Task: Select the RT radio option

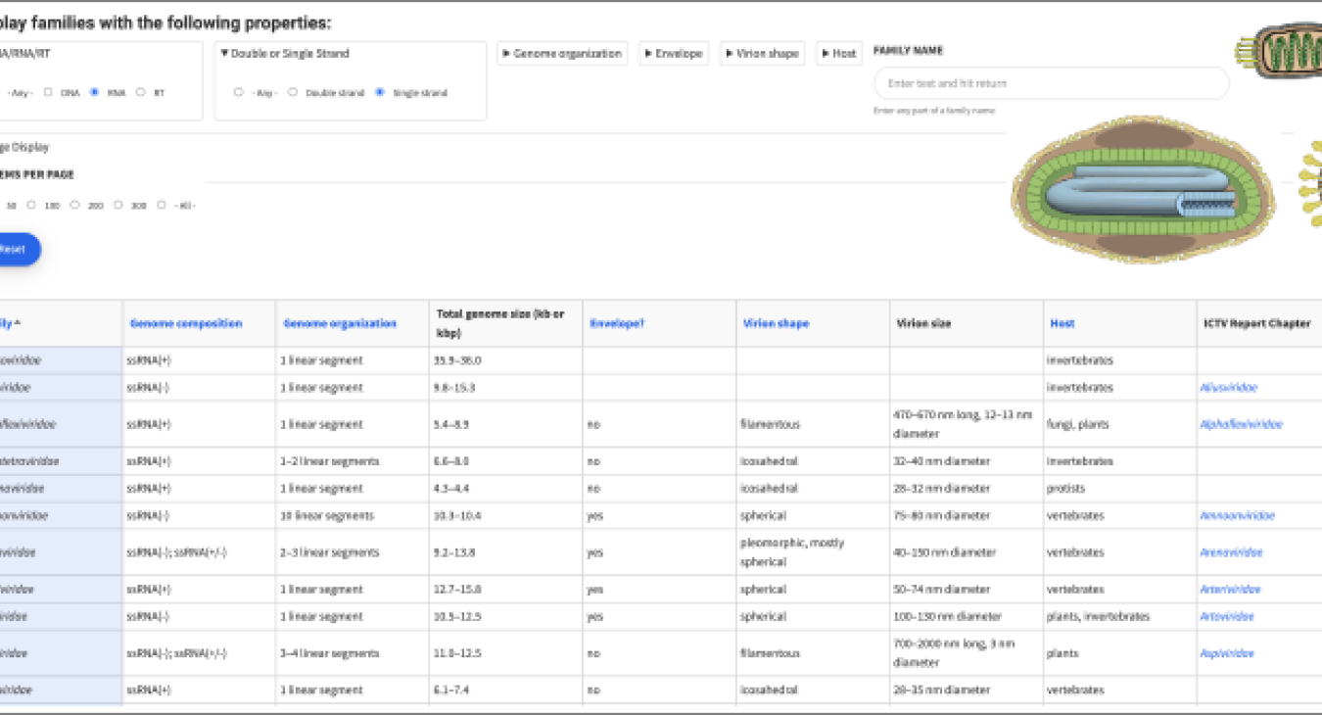Action: tap(141, 93)
